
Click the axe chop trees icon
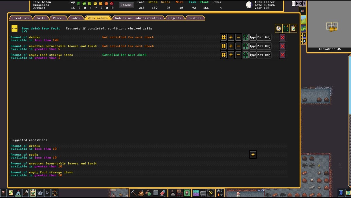(x=141, y=193)
